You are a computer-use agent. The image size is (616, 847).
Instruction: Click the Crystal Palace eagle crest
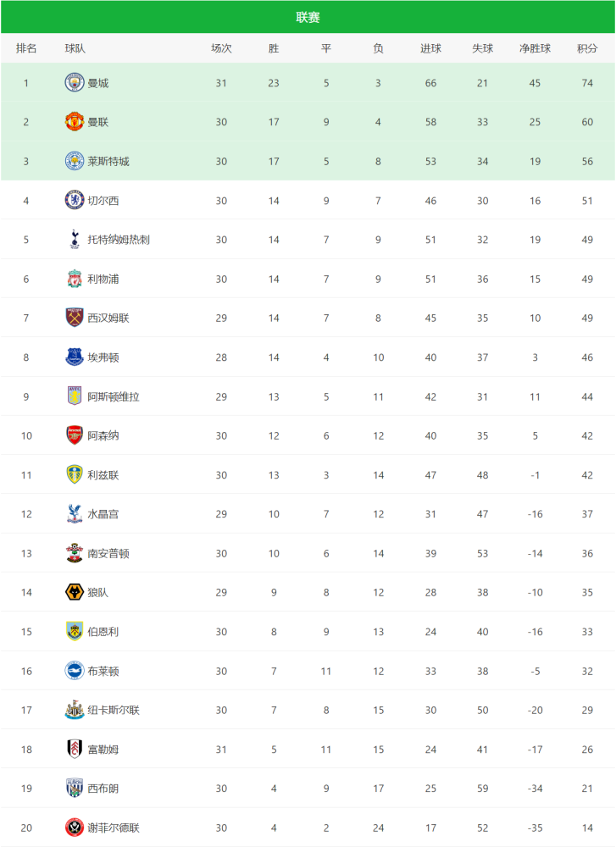pyautogui.click(x=75, y=514)
